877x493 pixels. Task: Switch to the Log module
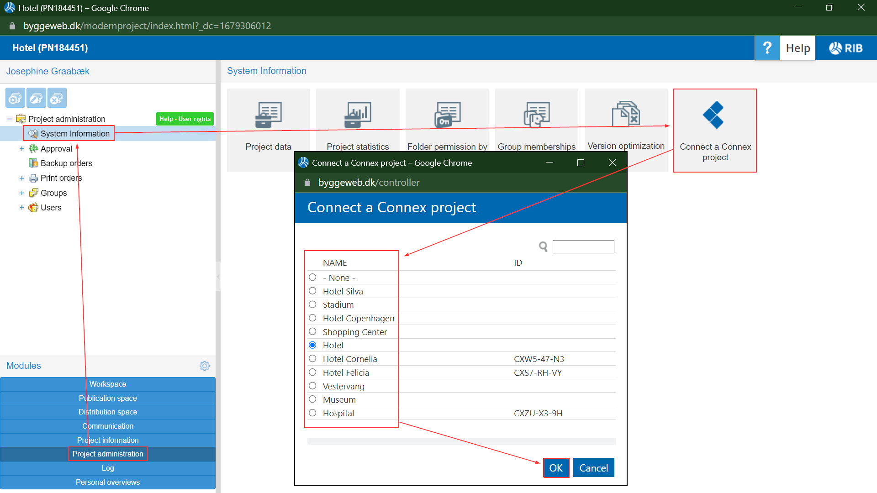coord(108,468)
